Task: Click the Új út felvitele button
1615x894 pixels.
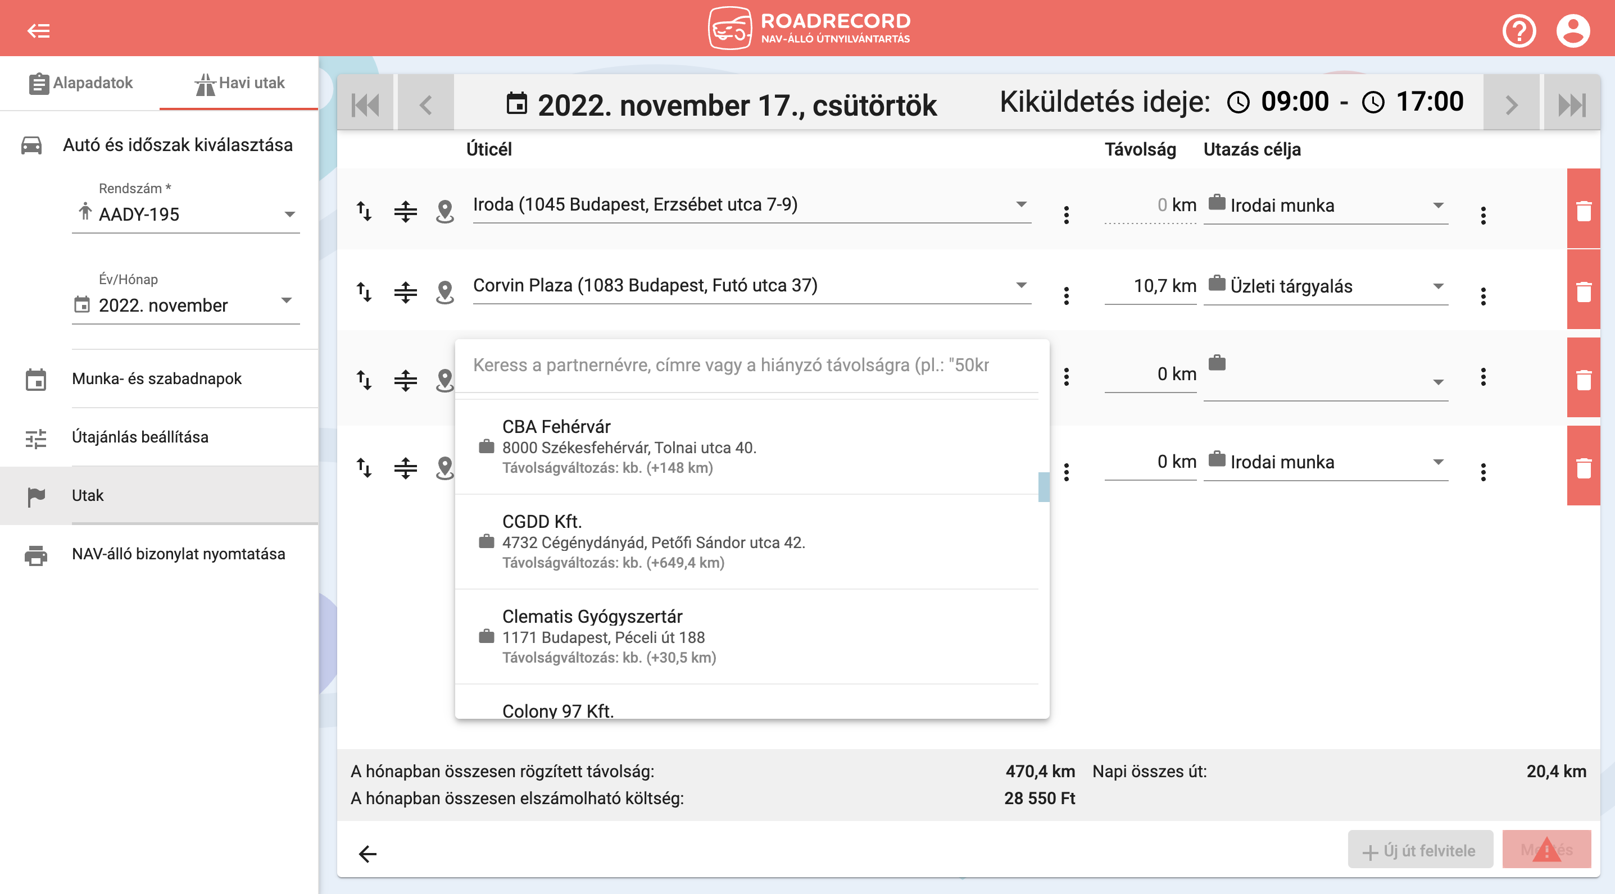Action: [1420, 850]
